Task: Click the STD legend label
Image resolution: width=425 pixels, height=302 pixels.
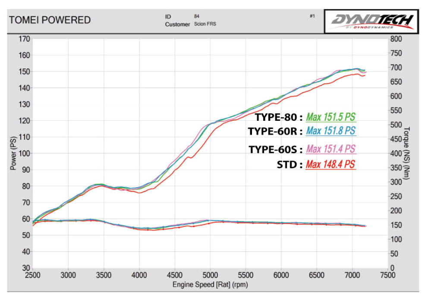Action: point(290,164)
